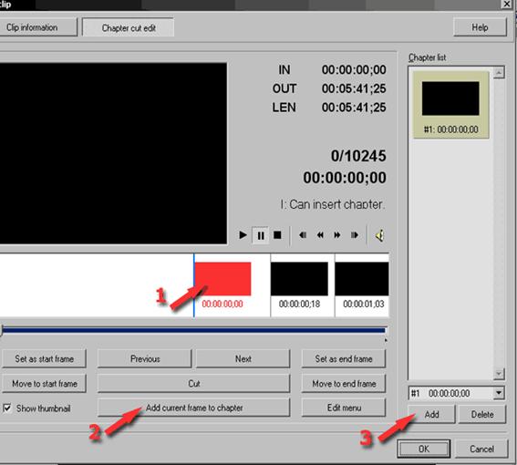The image size is (517, 465).
Task: Click Add current frame to chapter
Action: (x=194, y=408)
